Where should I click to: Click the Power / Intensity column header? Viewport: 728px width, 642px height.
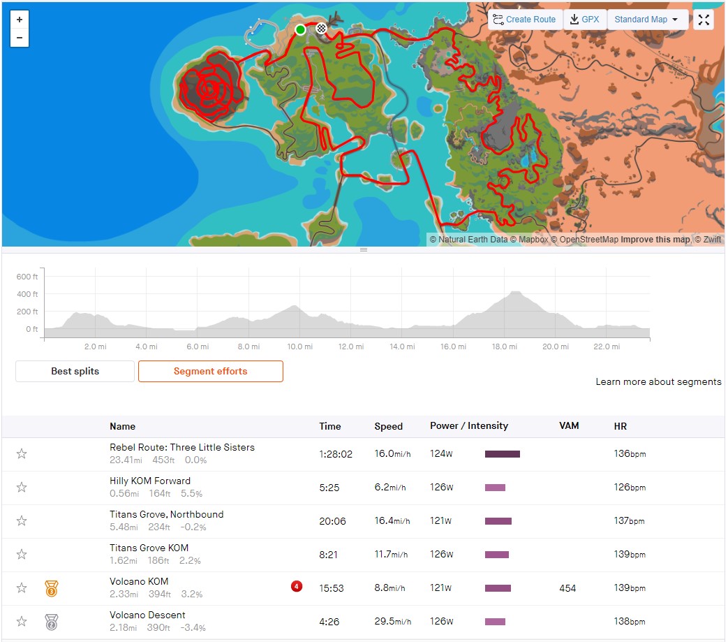469,426
